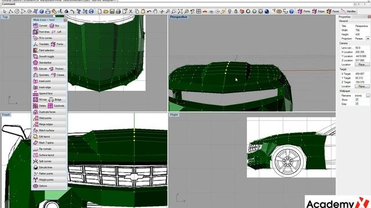Screen dimensions: 371x208
Task: Activate the Pan hand tool
Action: click(x=155, y=11)
